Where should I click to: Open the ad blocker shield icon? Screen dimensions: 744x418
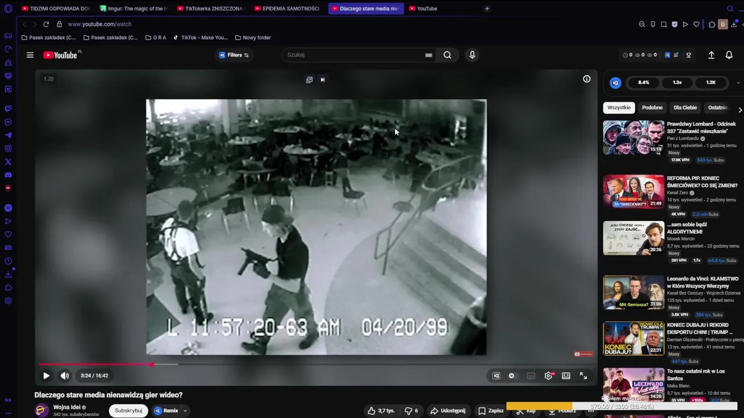click(674, 24)
